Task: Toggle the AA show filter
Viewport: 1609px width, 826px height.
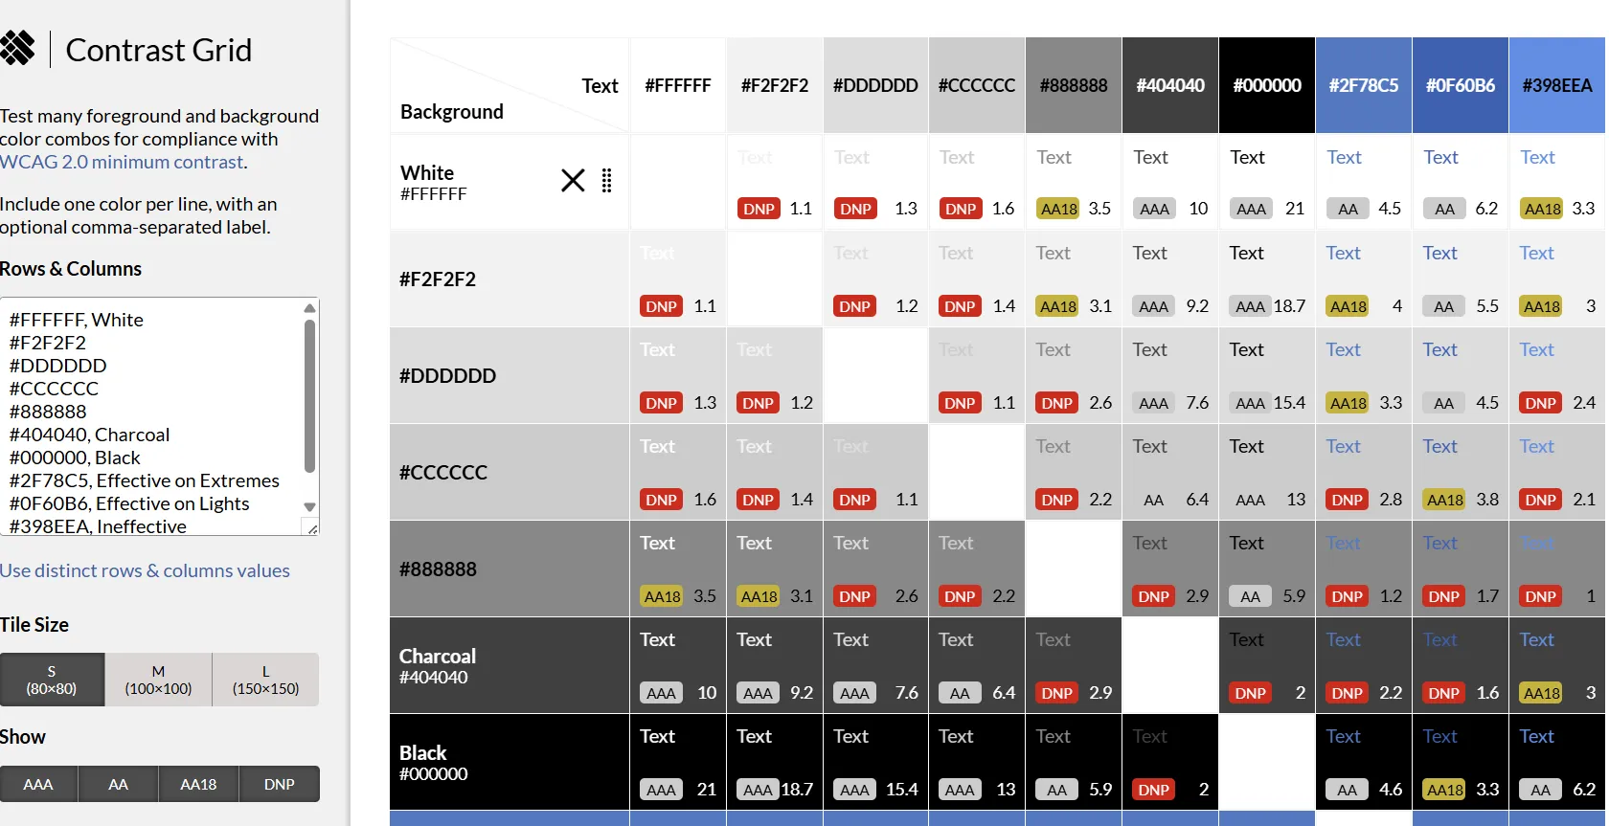Action: 118,784
